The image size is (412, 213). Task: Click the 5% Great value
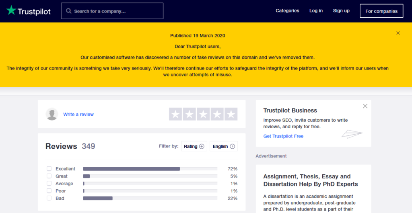(234, 176)
